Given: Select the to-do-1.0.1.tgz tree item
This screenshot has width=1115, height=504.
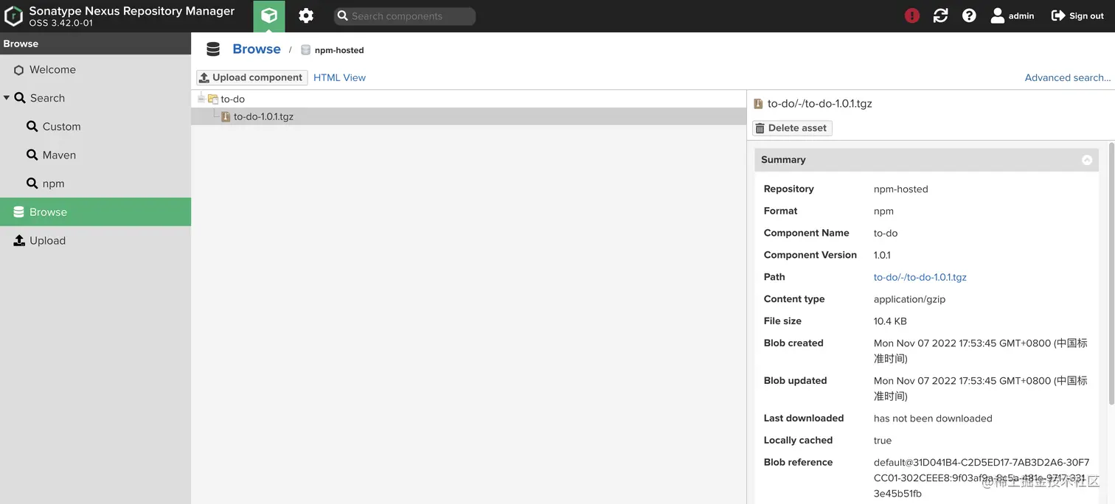Looking at the screenshot, I should [x=263, y=116].
